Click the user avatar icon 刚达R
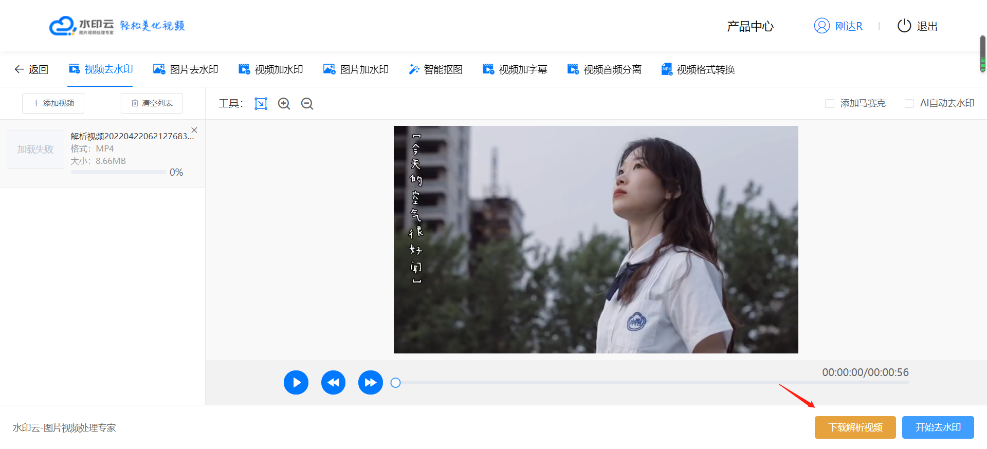Image resolution: width=987 pixels, height=449 pixels. tap(821, 26)
